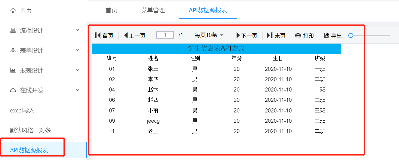Click the name cell 小丽
The image size is (399, 160).
(x=153, y=110)
